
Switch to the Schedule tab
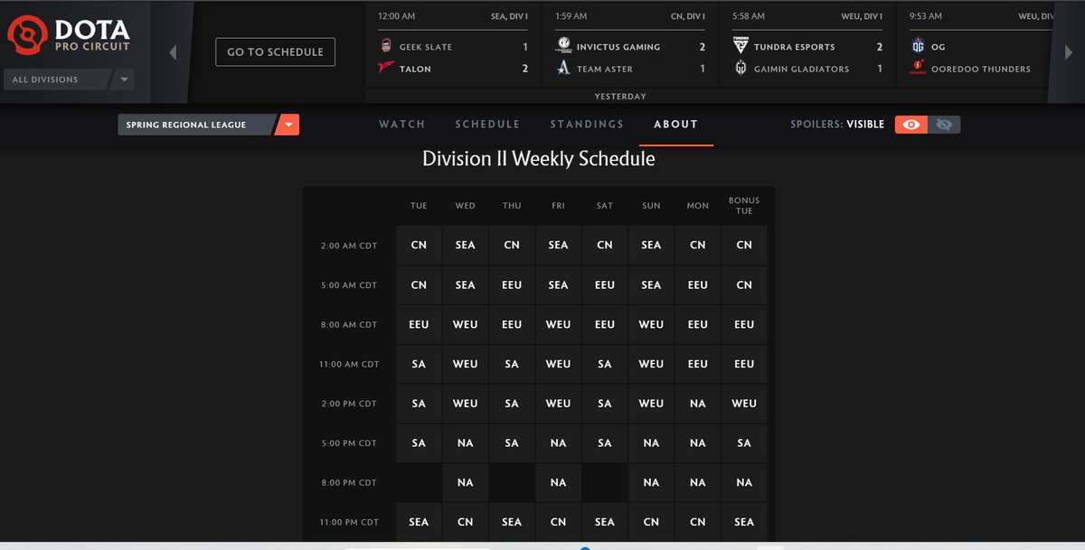coord(487,125)
